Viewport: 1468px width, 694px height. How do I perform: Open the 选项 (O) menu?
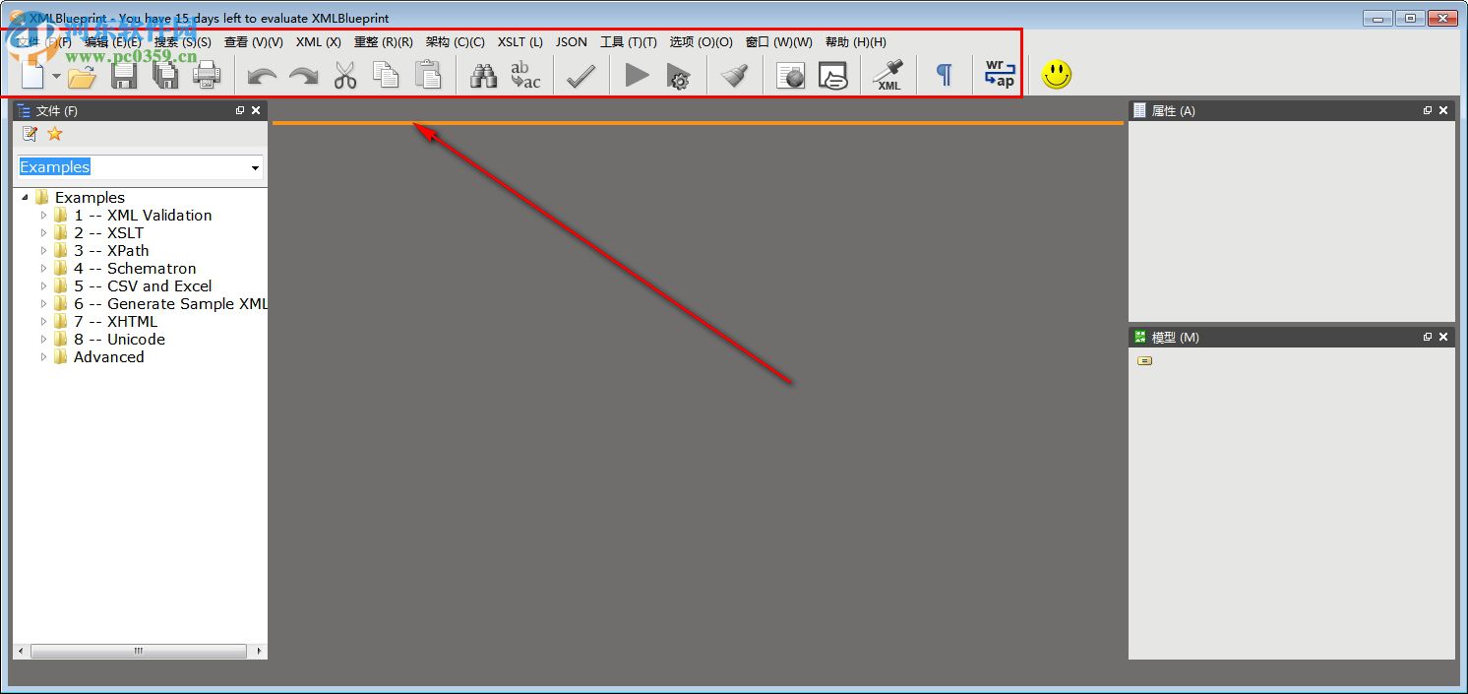702,42
